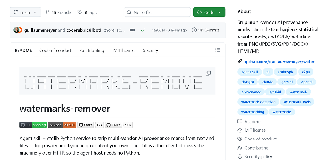Show CI status via green checkmark
329x160 pixels.
[x=143, y=30]
